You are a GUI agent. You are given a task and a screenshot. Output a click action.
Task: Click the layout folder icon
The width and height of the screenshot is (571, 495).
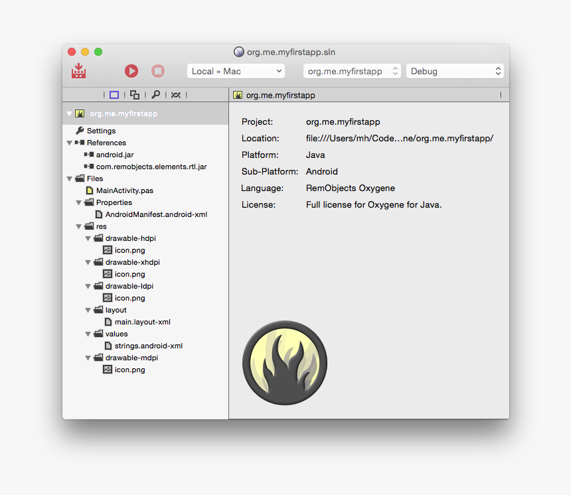pyautogui.click(x=99, y=310)
